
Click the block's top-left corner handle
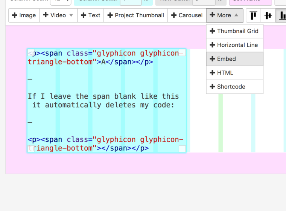(x=31, y=53)
